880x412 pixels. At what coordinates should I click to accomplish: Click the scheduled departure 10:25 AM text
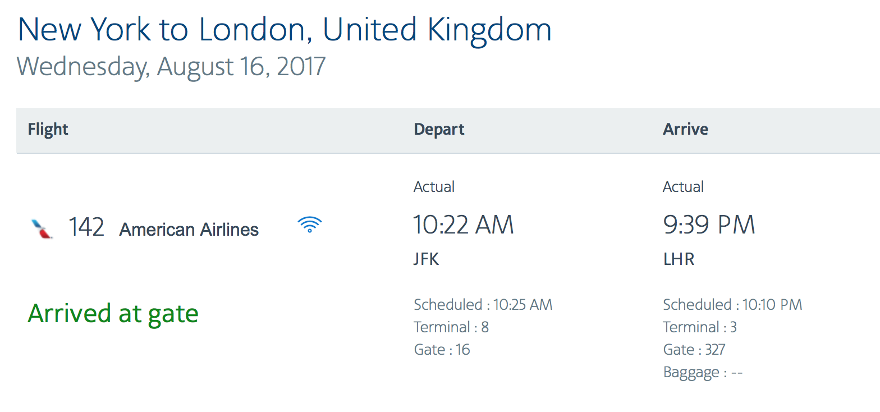pyautogui.click(x=483, y=305)
